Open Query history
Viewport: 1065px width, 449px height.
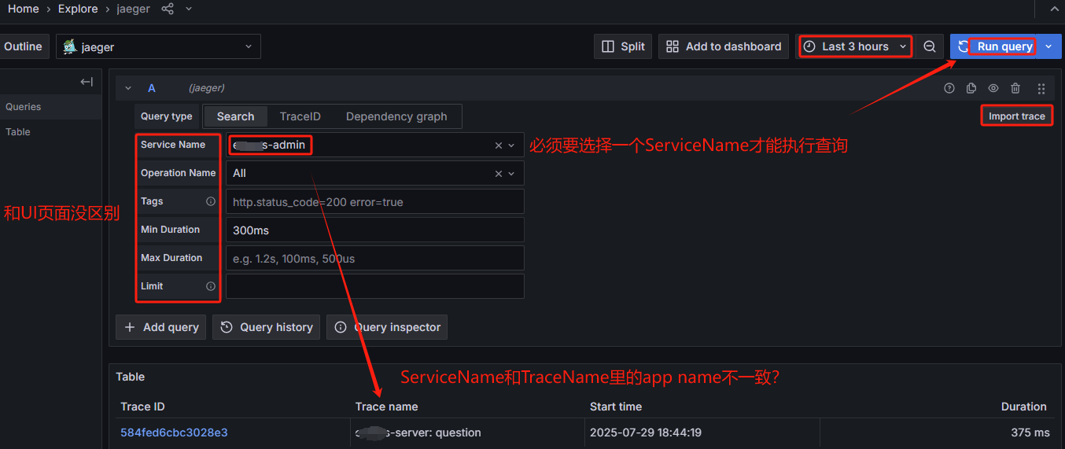tap(266, 327)
